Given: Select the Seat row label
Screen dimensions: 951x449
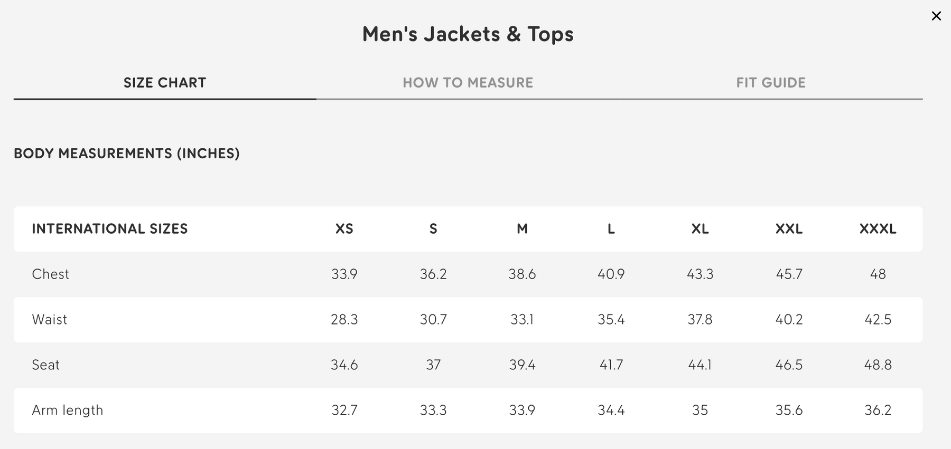Looking at the screenshot, I should point(46,365).
